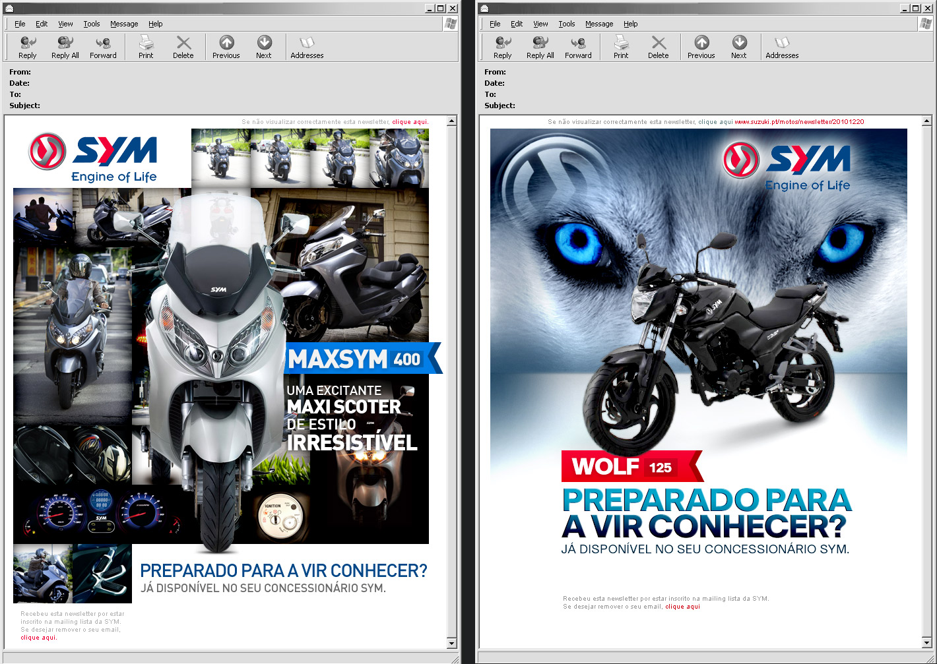Viewport: 937px width, 664px height.
Task: Click the Reply icon in the right window
Action: (x=501, y=46)
